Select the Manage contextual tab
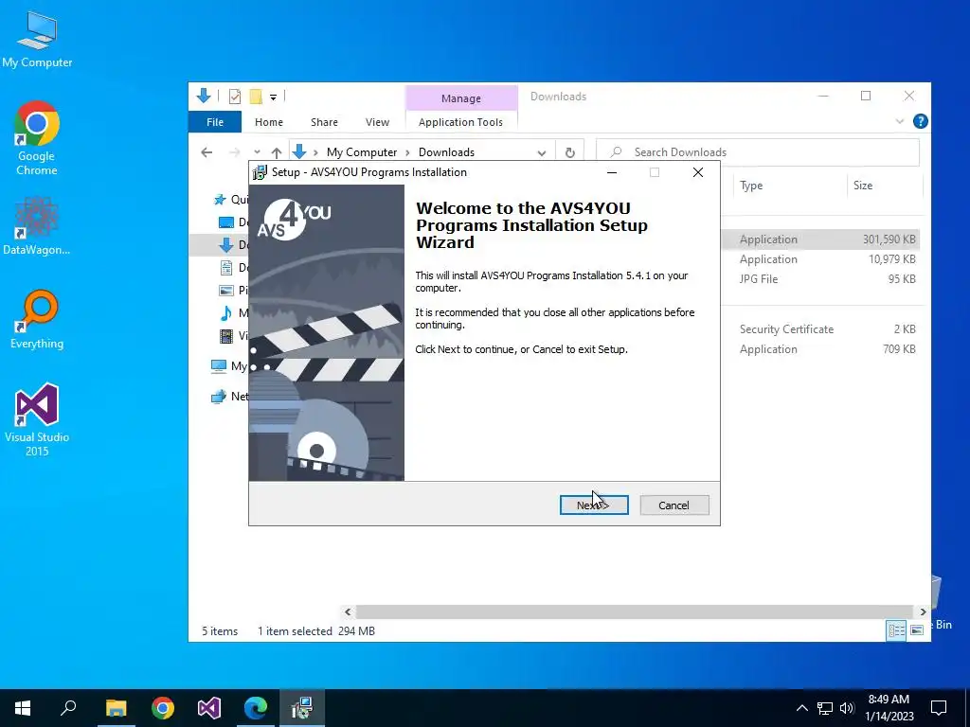 pos(461,98)
